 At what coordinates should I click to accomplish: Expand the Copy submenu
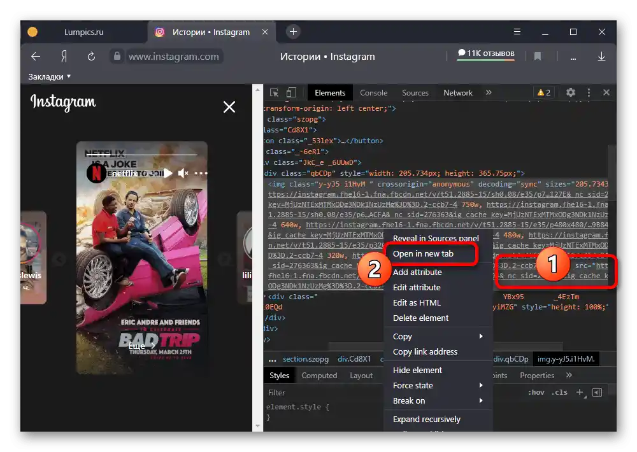coord(438,336)
